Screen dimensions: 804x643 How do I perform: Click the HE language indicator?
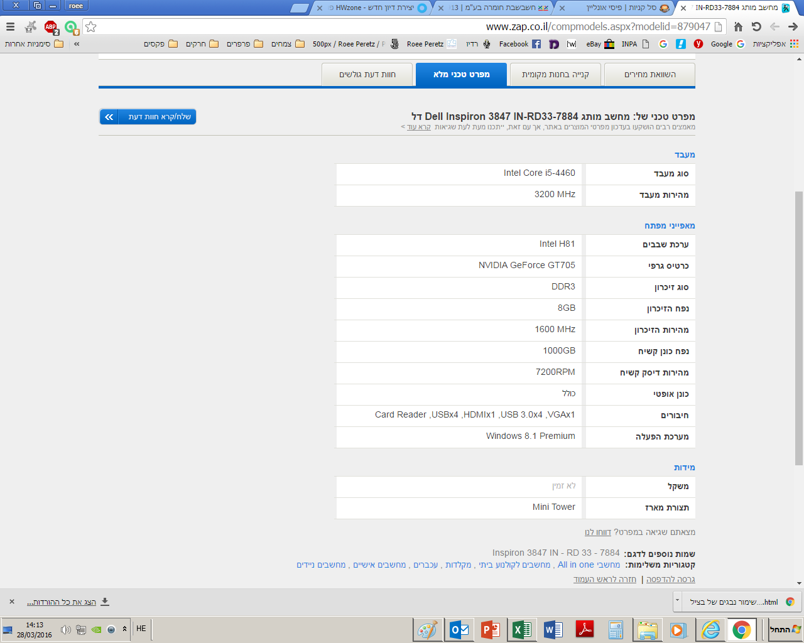pyautogui.click(x=141, y=629)
